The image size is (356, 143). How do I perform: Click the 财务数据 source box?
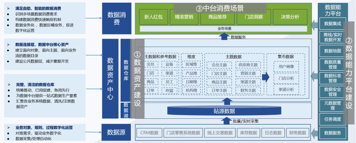(298, 133)
